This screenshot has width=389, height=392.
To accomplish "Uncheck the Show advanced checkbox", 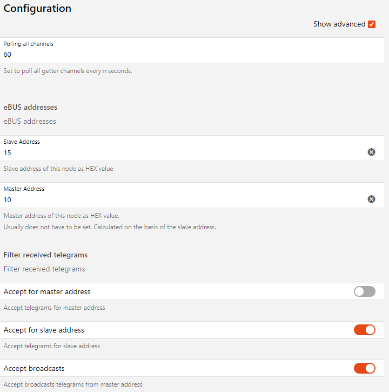I will [372, 24].
